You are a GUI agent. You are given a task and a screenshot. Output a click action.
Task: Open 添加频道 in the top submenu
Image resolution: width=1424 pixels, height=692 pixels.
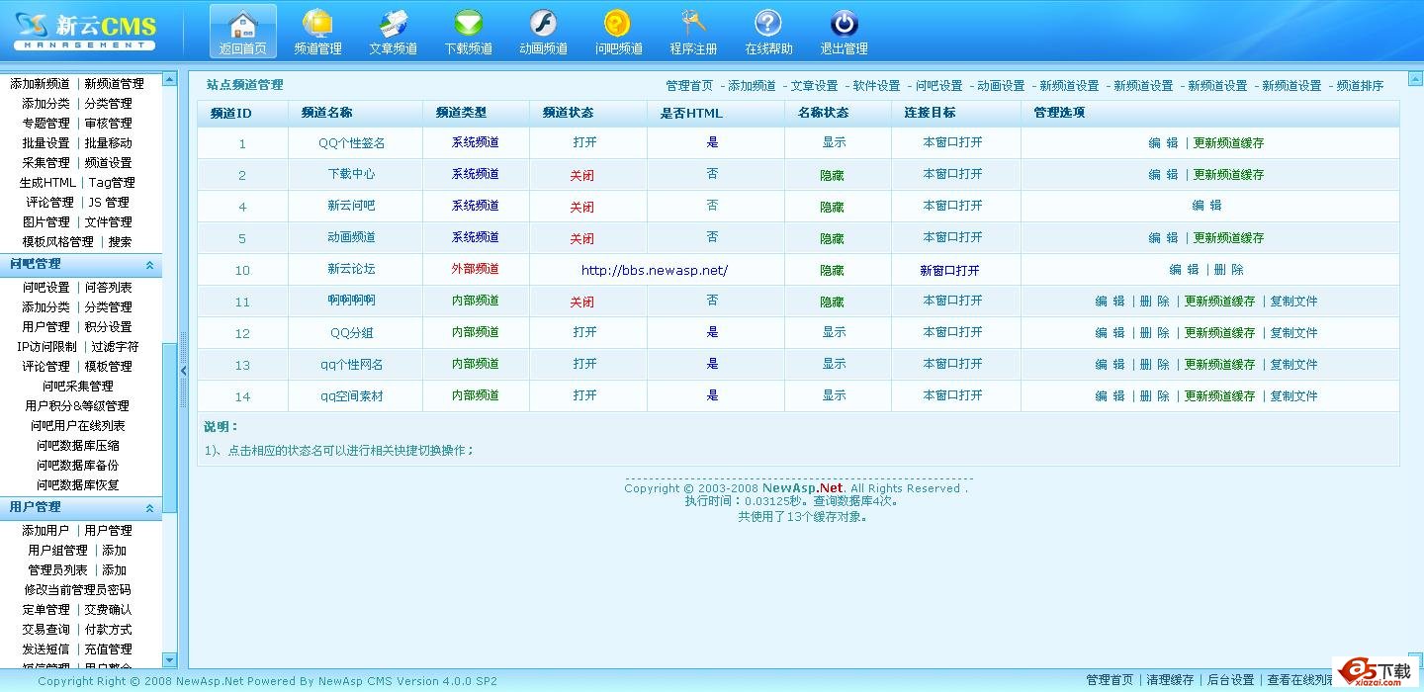pyautogui.click(x=753, y=86)
